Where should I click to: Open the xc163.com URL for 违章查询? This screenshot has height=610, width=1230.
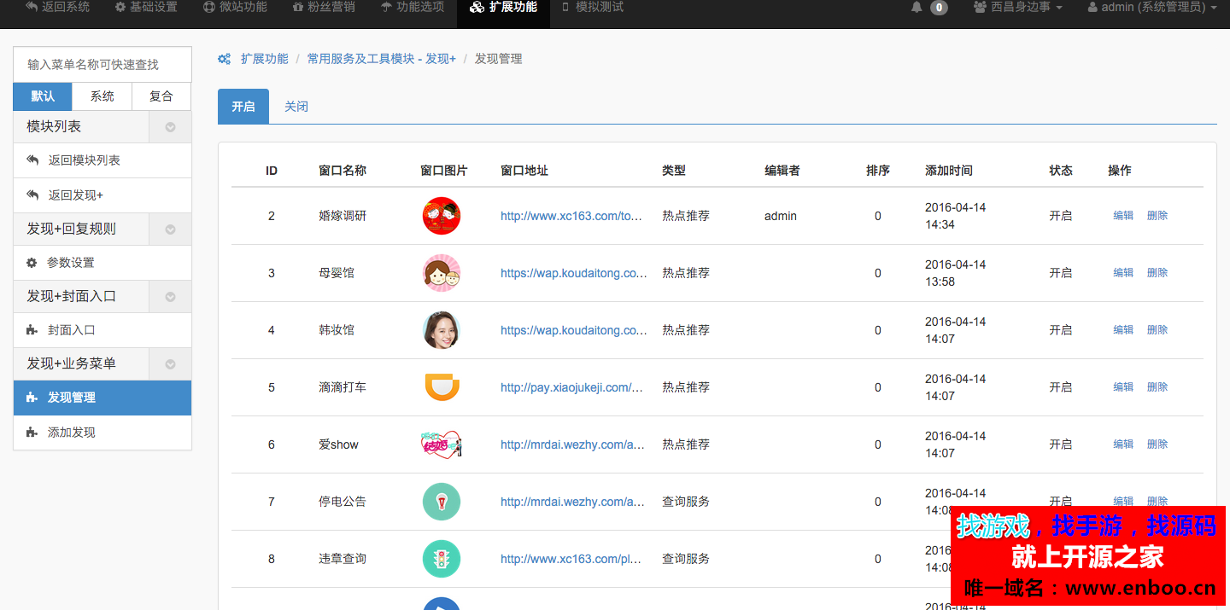571,559
